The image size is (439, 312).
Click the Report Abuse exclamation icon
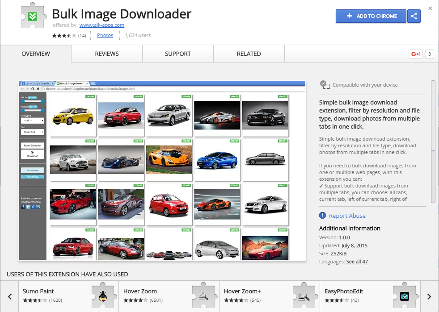pos(322,216)
